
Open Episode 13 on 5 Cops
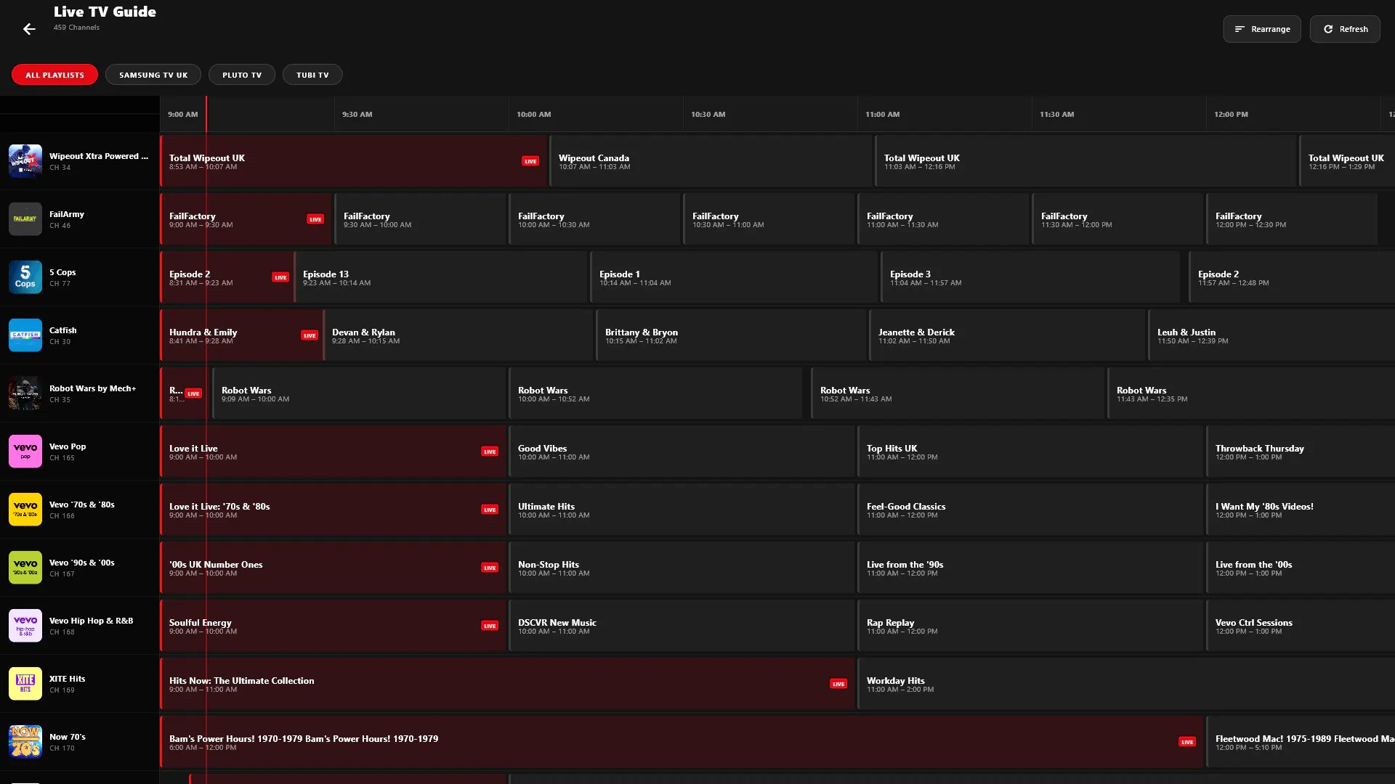(440, 277)
